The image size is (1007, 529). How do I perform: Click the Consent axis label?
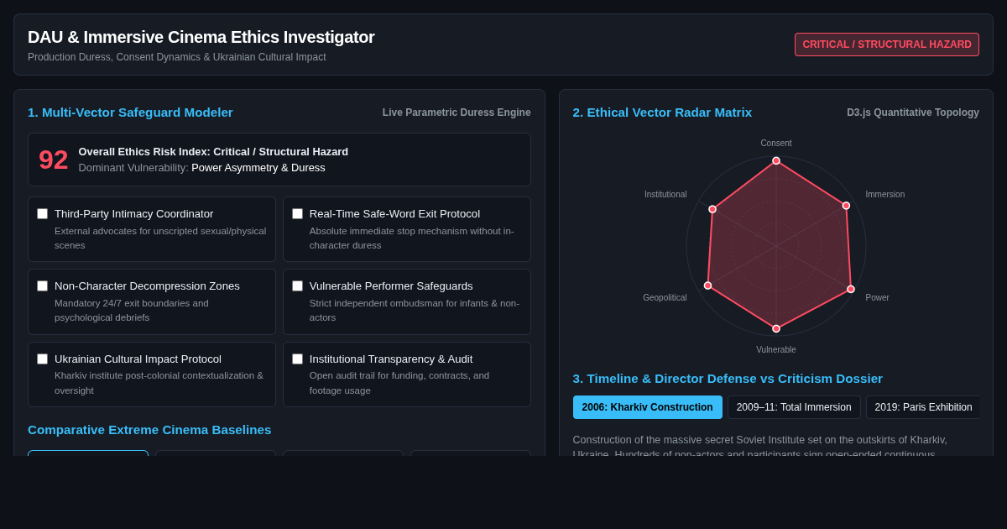[x=776, y=144]
